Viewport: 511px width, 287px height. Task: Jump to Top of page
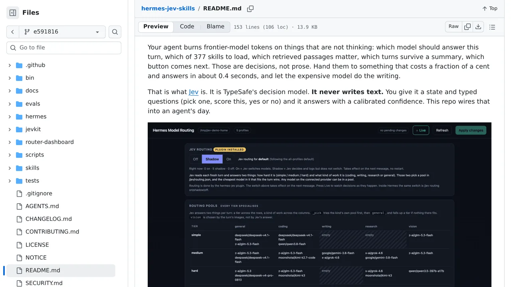click(x=490, y=8)
